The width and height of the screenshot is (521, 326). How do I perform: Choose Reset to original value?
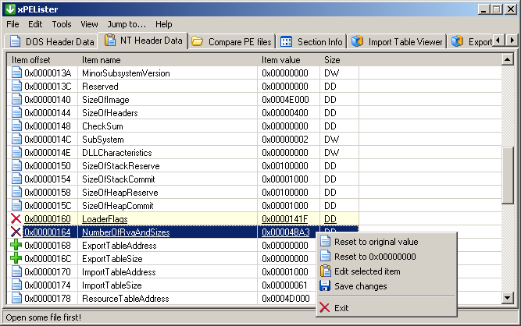click(376, 242)
